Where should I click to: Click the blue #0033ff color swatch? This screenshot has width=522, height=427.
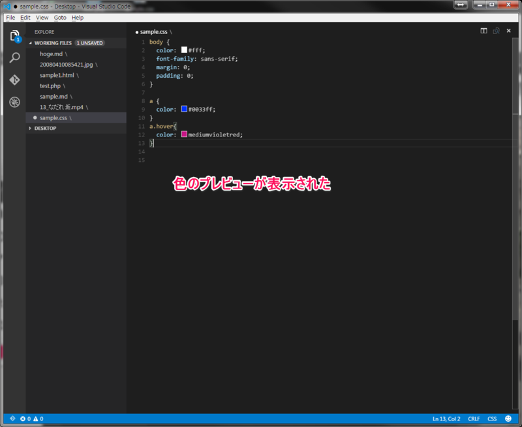tap(184, 109)
